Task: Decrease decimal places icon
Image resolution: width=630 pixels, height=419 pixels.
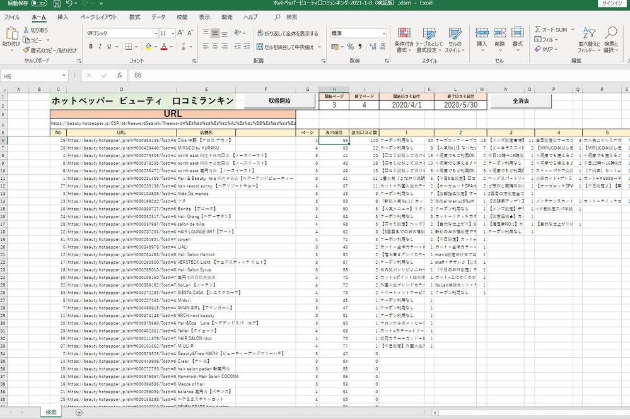Action: pyautogui.click(x=383, y=47)
